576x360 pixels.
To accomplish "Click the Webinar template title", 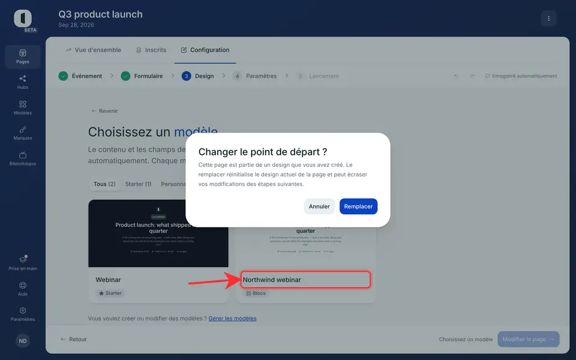I will point(109,280).
